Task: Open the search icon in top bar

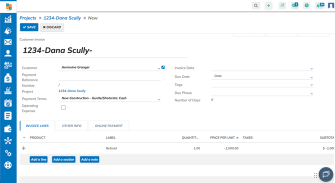Action: [255, 5]
